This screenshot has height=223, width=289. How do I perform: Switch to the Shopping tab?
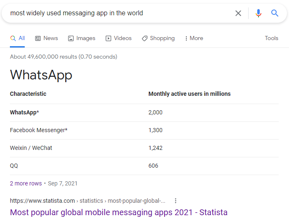tap(158, 38)
